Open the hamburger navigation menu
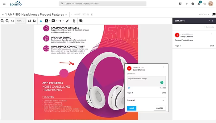216x123 pixels. click(x=4, y=4)
